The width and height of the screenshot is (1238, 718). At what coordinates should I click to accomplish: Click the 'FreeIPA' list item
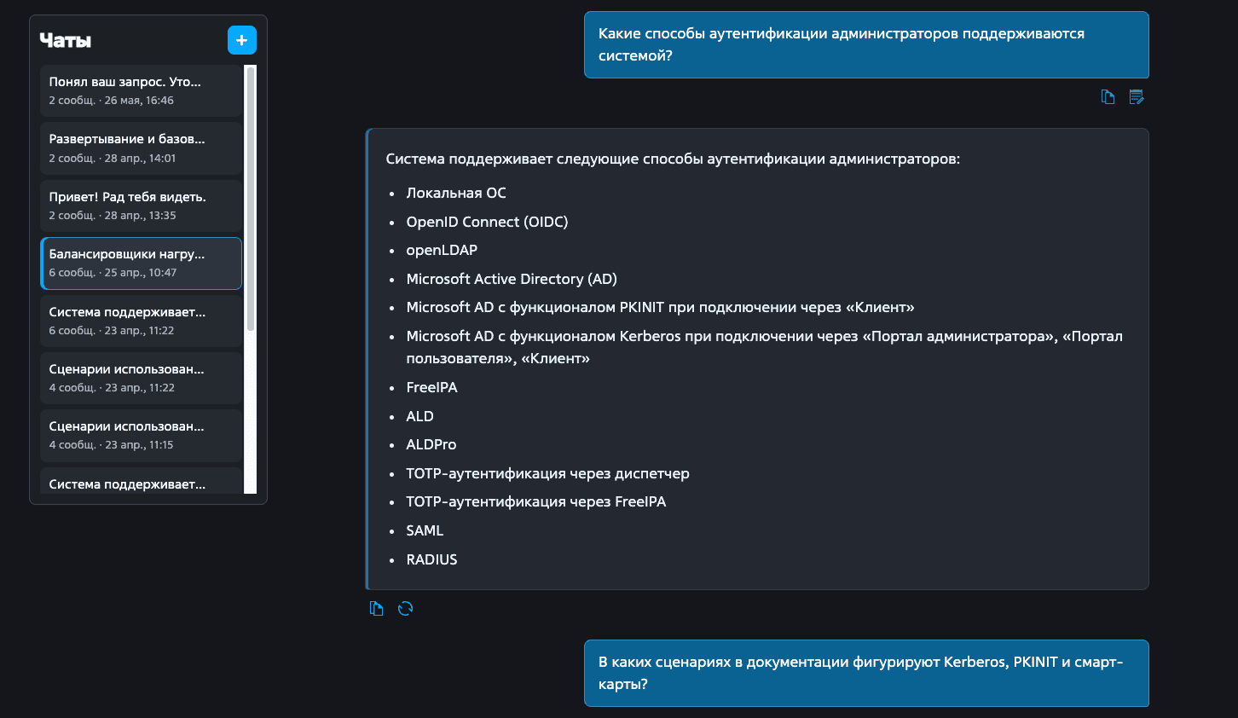[x=431, y=387]
